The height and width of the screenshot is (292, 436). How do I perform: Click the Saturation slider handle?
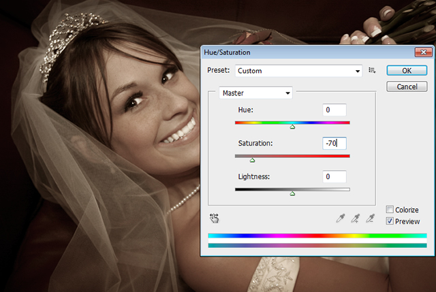click(252, 161)
